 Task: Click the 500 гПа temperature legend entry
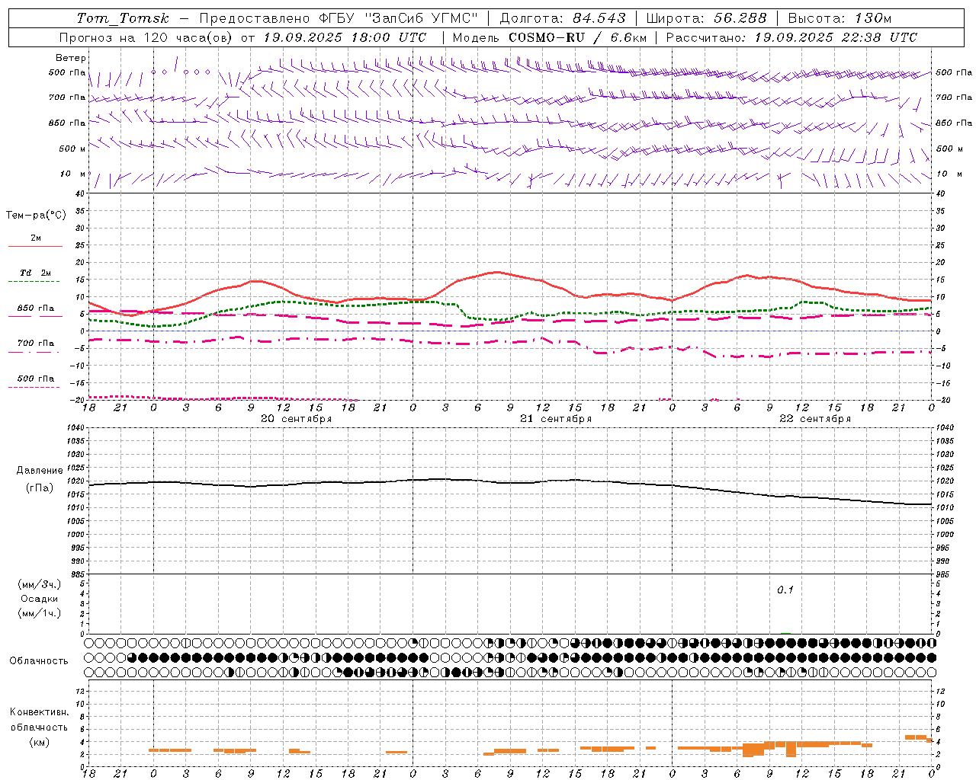coord(36,378)
